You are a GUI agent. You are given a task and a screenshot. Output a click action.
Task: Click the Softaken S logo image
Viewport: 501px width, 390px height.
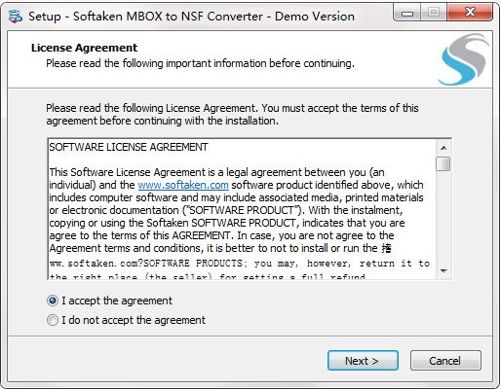[464, 59]
